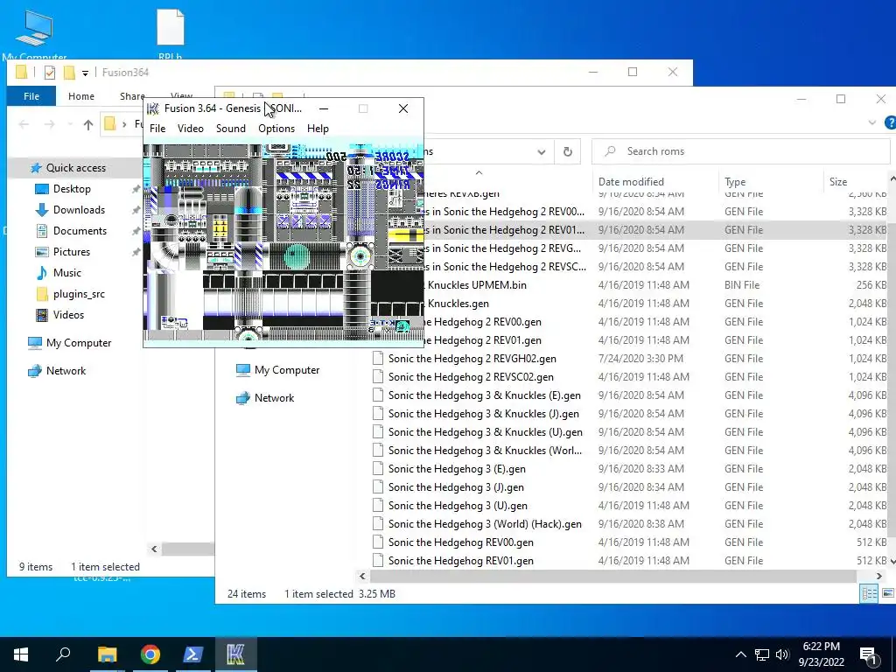Select Sonic the Hedgehog REV00.gen file

(x=460, y=542)
